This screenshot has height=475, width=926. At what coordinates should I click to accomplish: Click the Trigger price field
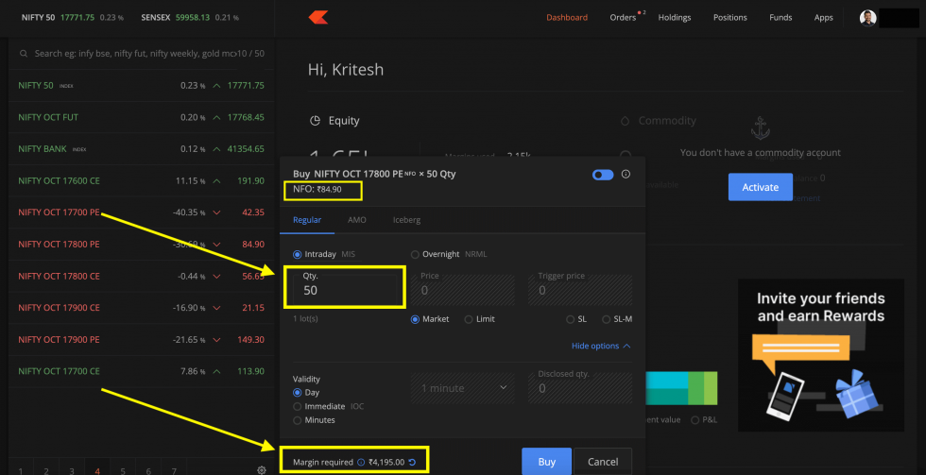[580, 290]
